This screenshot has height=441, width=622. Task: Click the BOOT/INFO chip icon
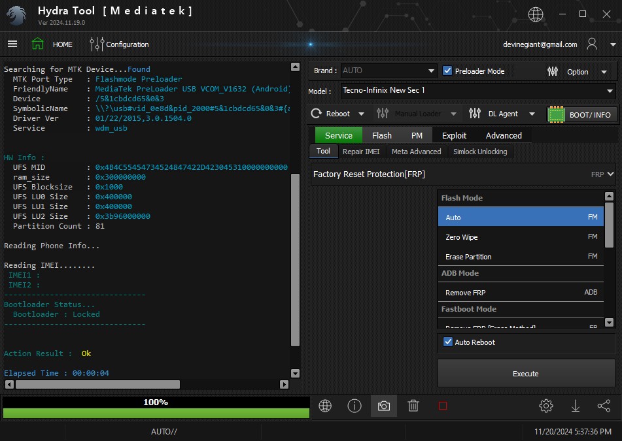pyautogui.click(x=556, y=115)
